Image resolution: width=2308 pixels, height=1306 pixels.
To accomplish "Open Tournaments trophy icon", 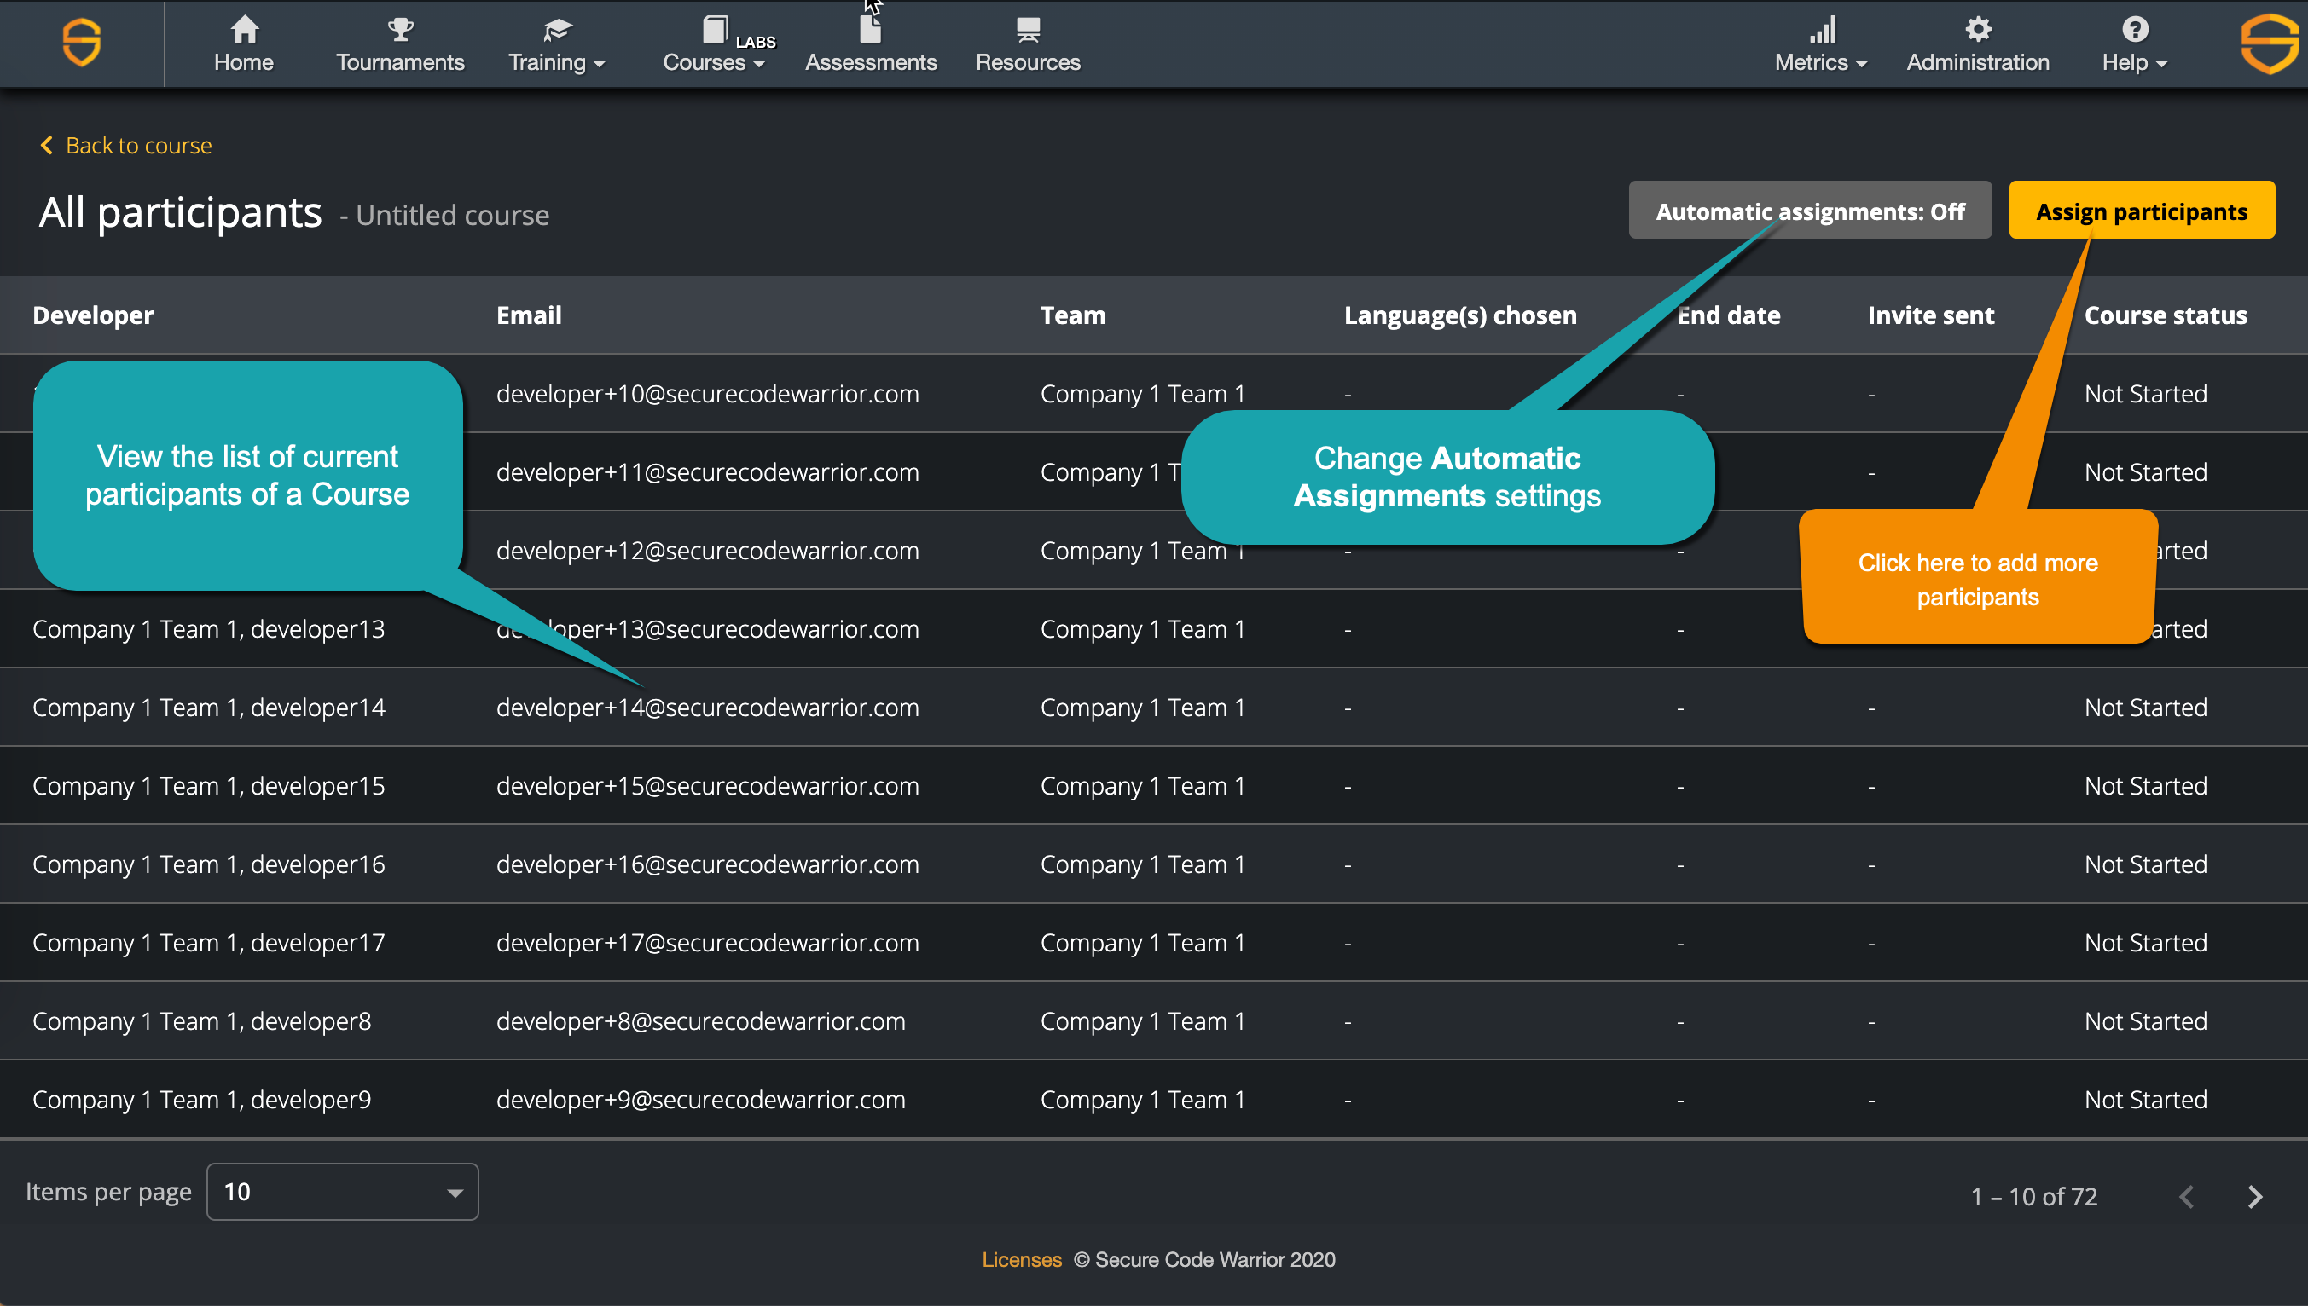I will pyautogui.click(x=400, y=30).
